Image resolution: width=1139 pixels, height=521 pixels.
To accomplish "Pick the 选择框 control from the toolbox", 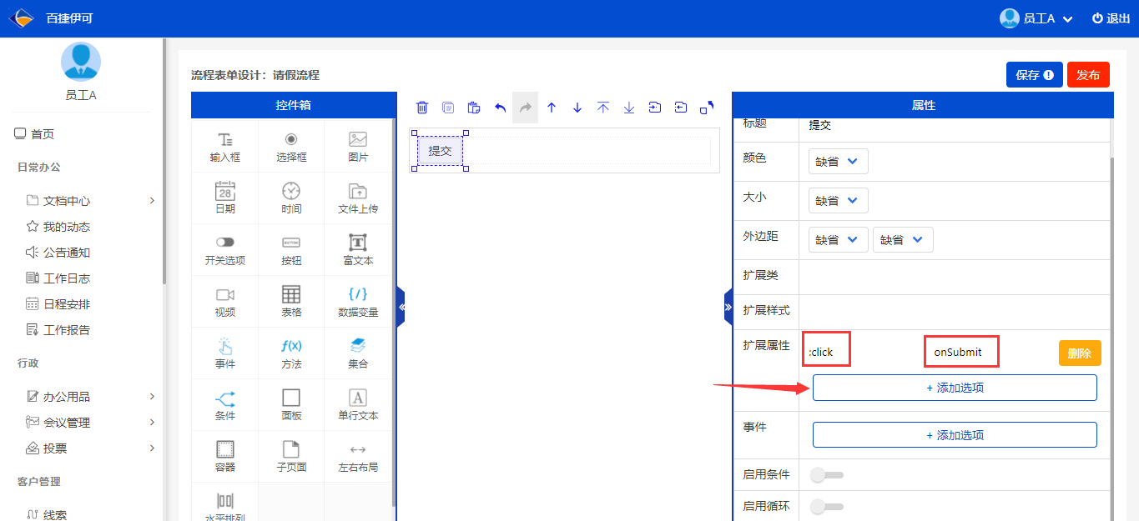I will coord(291,147).
